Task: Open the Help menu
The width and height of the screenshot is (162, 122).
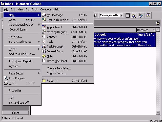Action: [x=57, y=9]
